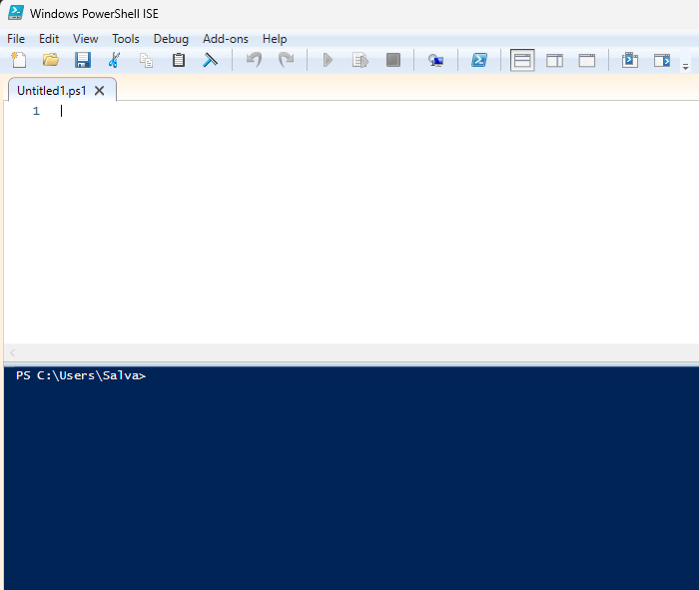The image size is (699, 590).
Task: Select the Untitled1.ps1 tab
Action: tap(51, 90)
